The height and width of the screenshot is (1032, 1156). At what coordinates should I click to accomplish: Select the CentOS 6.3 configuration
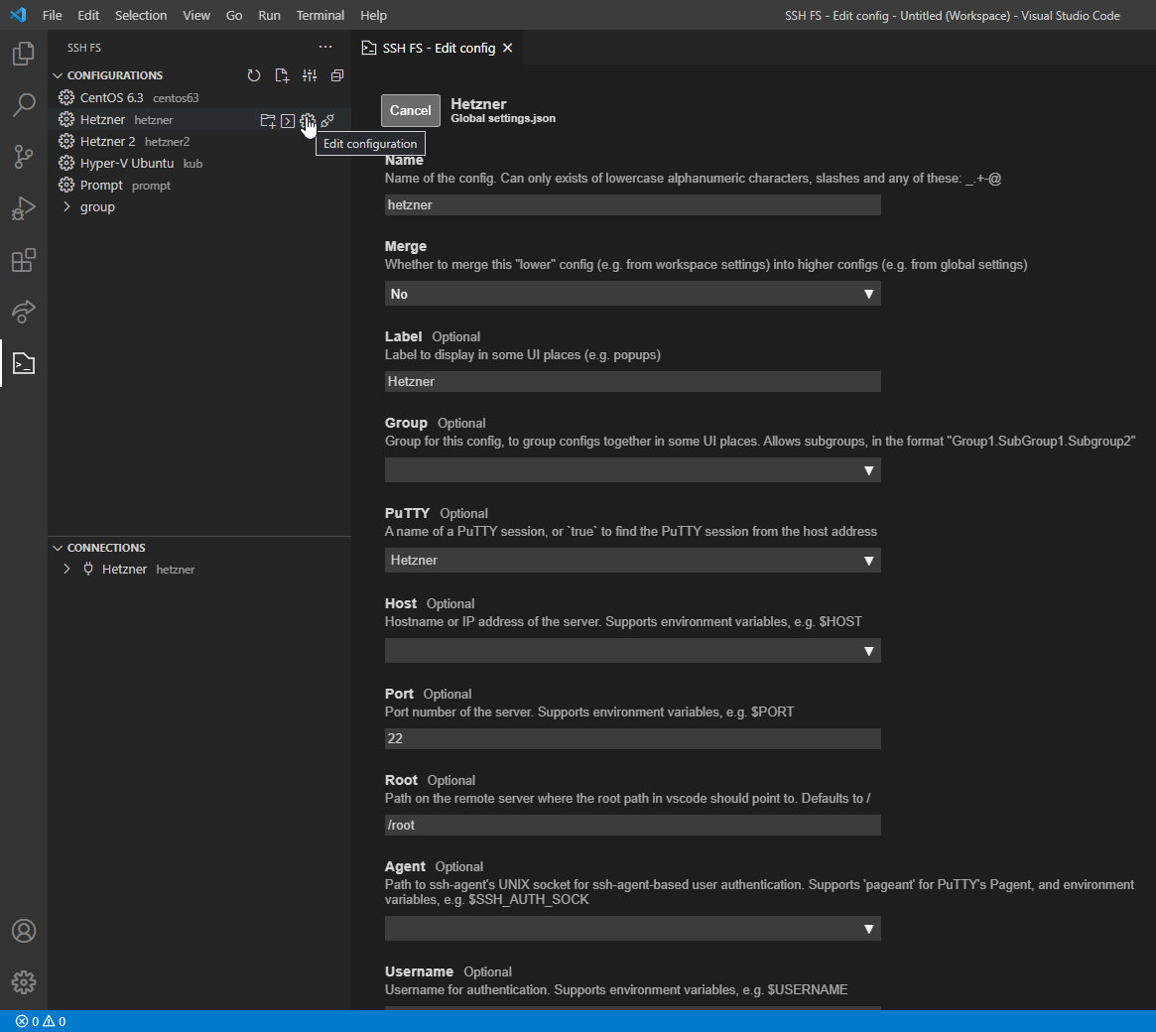pyautogui.click(x=199, y=97)
